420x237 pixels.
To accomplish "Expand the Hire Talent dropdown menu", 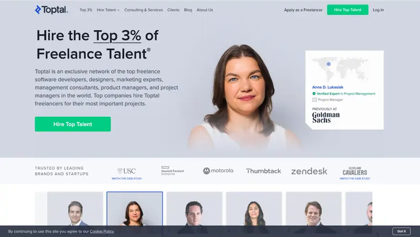I will pyautogui.click(x=108, y=10).
